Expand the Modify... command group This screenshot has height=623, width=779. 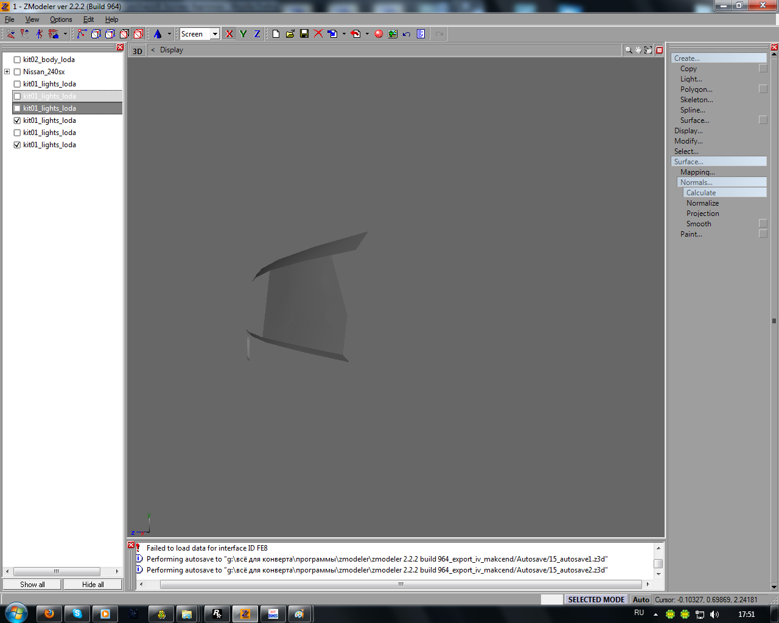[688, 141]
